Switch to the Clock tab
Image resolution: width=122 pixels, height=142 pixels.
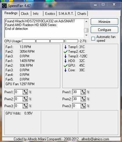pyautogui.click(x=25, y=14)
